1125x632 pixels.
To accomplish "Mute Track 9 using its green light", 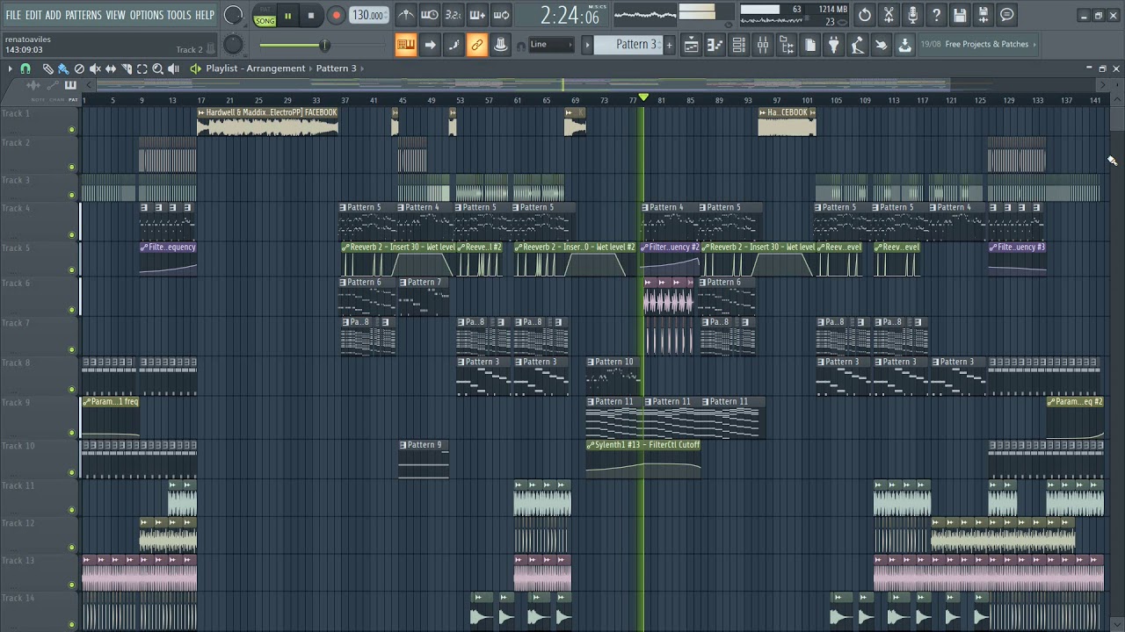I will click(x=72, y=432).
